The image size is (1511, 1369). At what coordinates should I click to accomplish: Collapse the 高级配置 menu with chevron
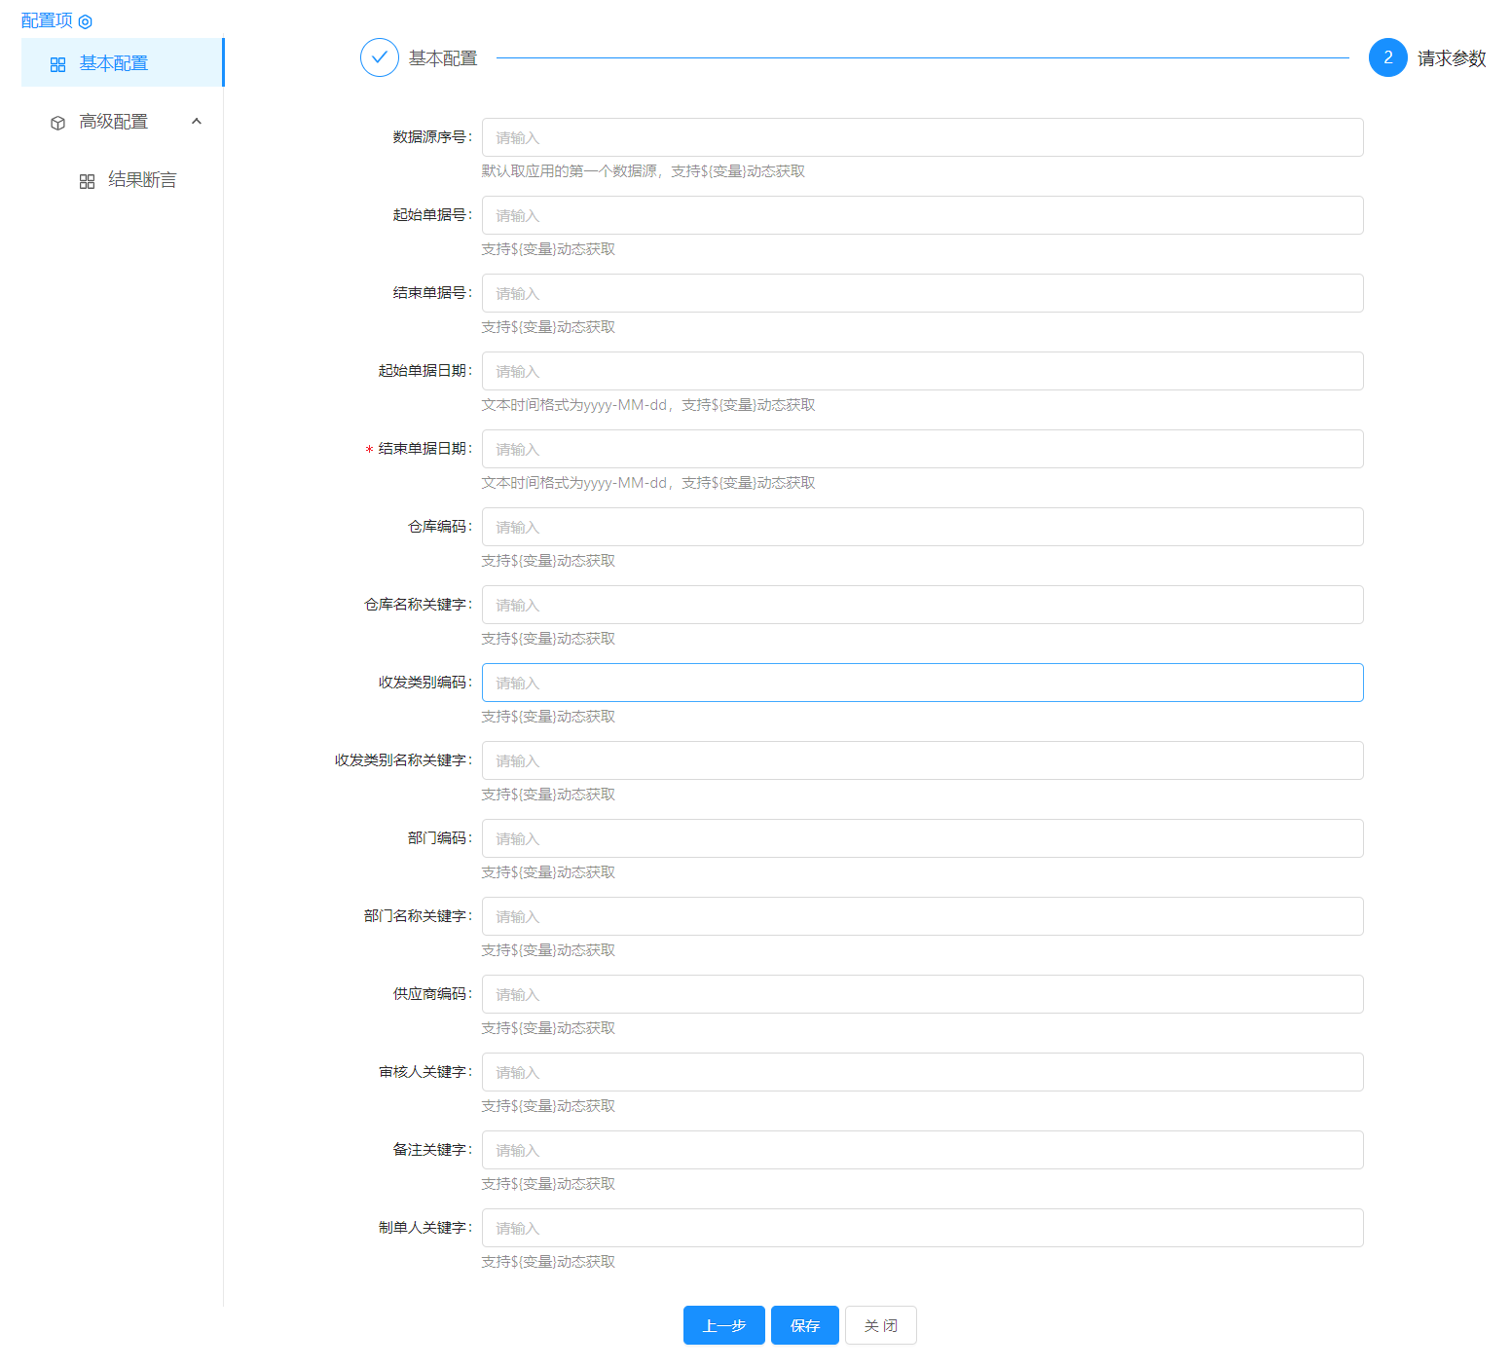point(197,122)
